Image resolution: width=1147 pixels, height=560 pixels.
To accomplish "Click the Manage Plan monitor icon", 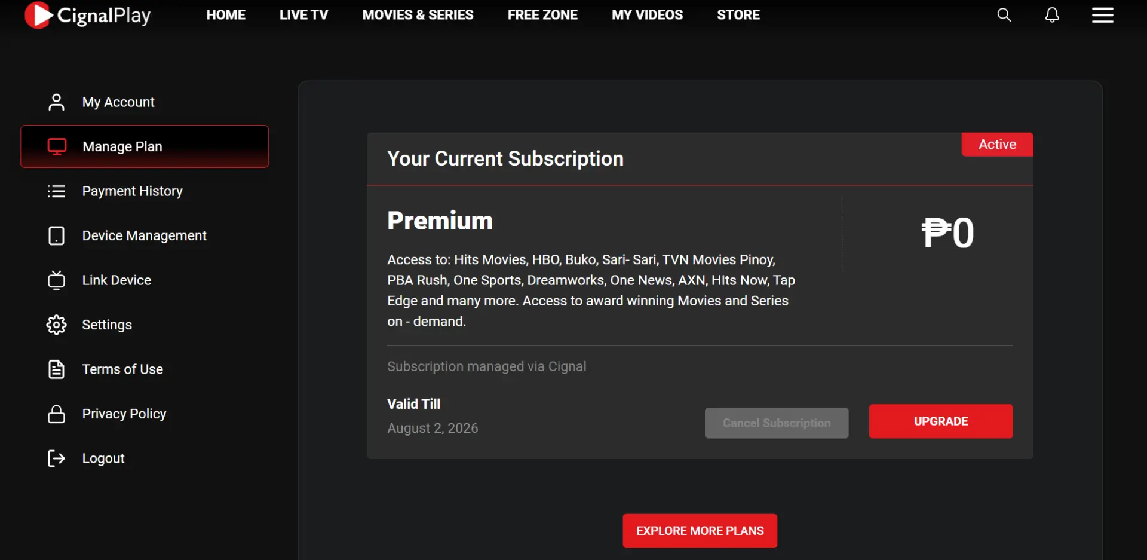I will pos(57,146).
